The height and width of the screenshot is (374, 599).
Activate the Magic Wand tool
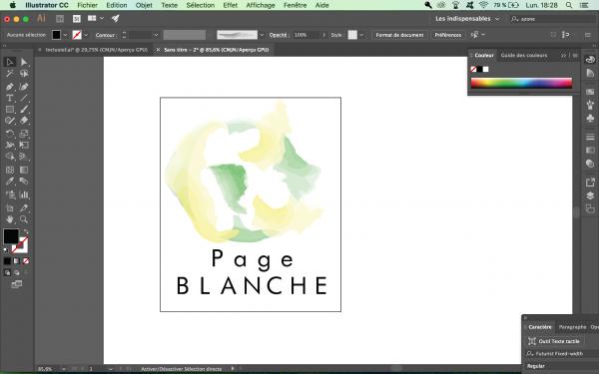pyautogui.click(x=10, y=73)
